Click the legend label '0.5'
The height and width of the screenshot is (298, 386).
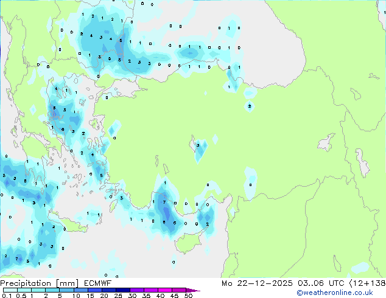21,296
